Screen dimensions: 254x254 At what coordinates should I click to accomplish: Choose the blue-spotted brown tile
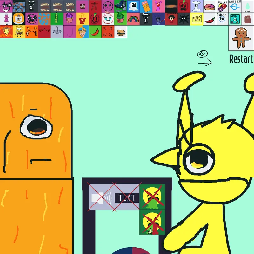44,19
